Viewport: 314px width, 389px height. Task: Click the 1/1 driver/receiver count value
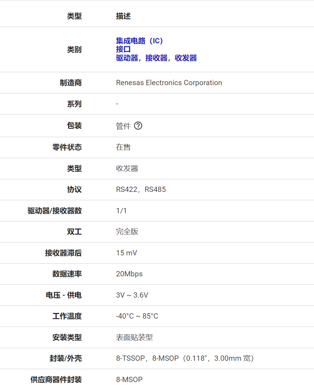[x=121, y=211]
